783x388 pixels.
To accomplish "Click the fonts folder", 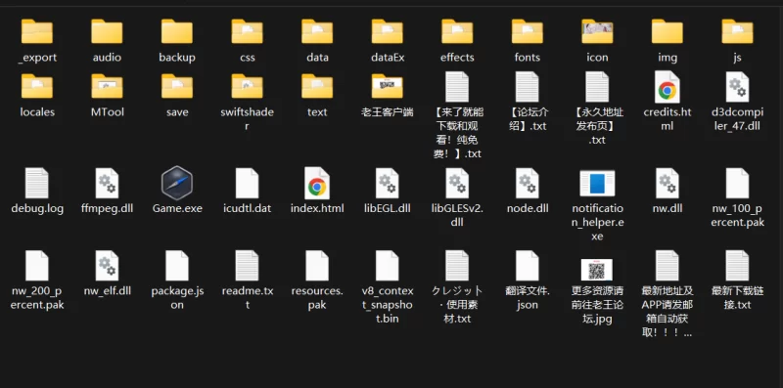I will (x=528, y=31).
